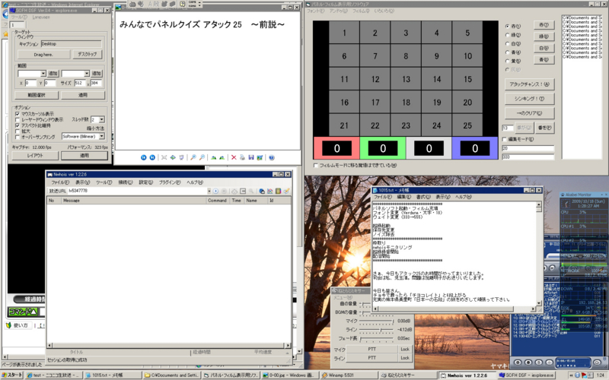Click red team score box
The height and width of the screenshot is (380, 609).
tap(336, 148)
